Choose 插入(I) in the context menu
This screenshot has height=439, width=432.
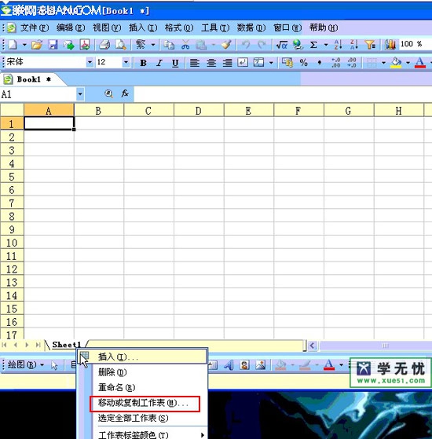pyautogui.click(x=142, y=357)
